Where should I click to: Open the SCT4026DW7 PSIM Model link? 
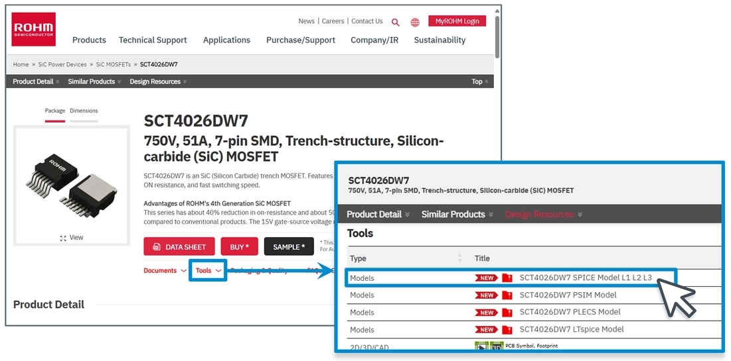click(568, 295)
